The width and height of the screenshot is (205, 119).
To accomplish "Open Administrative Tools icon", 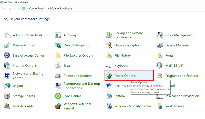I will pyautogui.click(x=7, y=35).
